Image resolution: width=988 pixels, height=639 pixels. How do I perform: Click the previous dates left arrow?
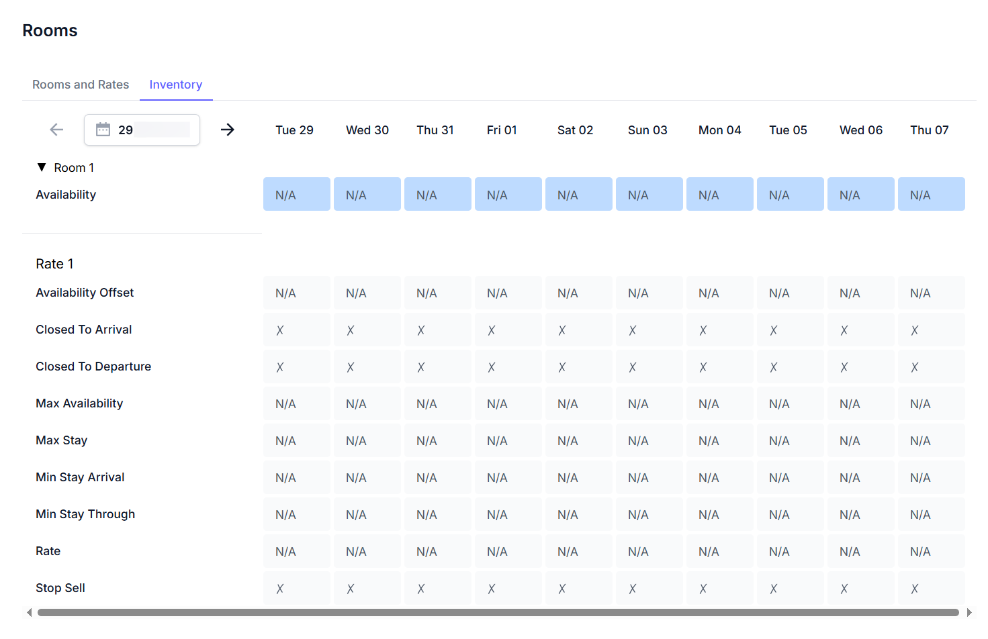[x=56, y=130]
